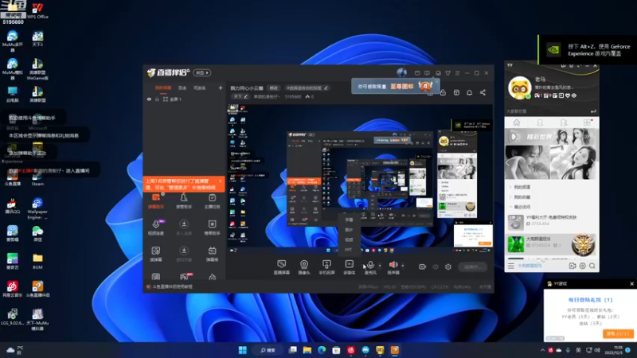This screenshot has width=637, height=358.
Task: Open the YY apps grid tab
Action: pyautogui.click(x=587, y=123)
